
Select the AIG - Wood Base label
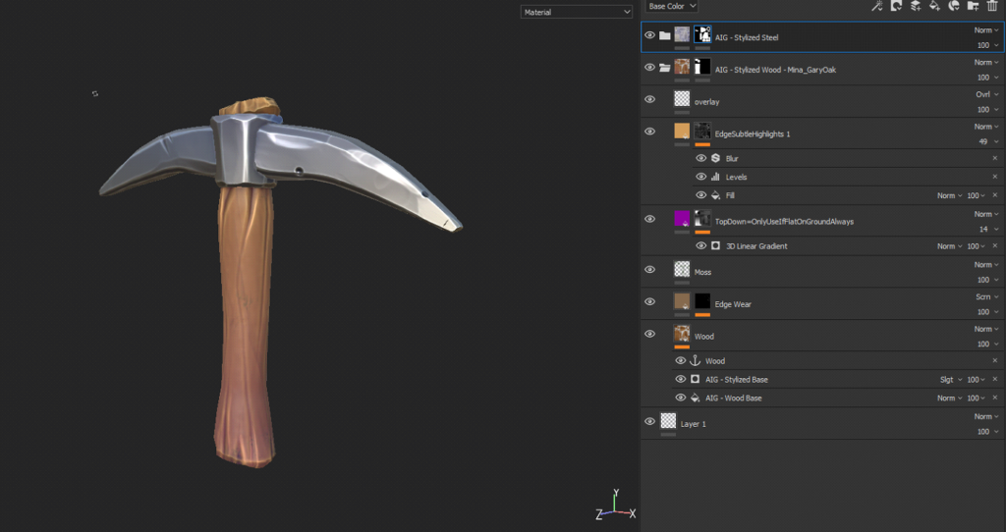[x=733, y=399]
